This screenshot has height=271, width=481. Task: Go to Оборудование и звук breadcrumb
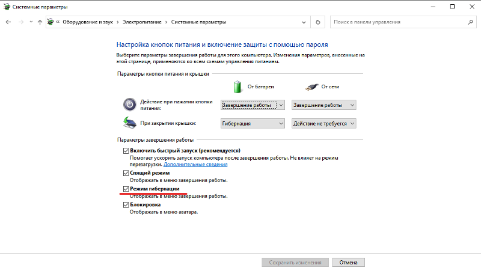88,22
